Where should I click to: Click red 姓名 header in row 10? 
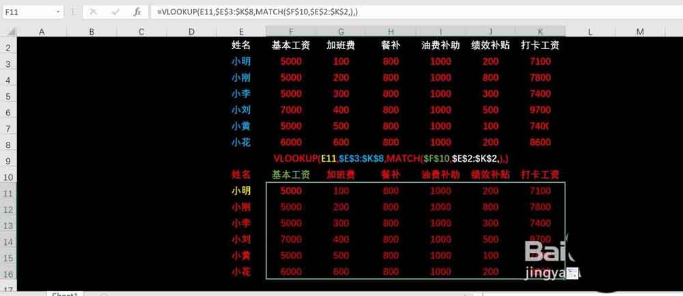241,175
